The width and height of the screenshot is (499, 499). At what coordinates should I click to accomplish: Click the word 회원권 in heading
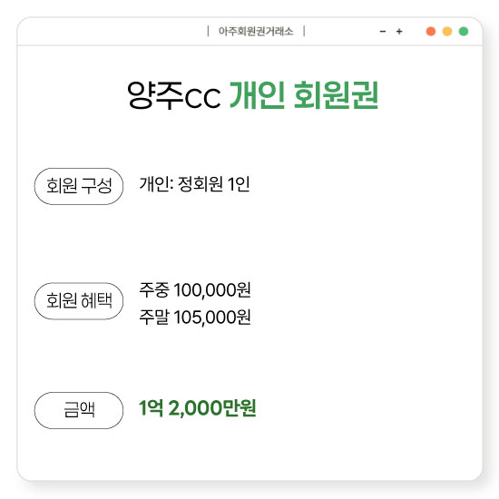tap(336, 95)
